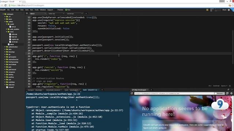
Task: Click the Chrome address bar URL
Action: click(28, 5)
